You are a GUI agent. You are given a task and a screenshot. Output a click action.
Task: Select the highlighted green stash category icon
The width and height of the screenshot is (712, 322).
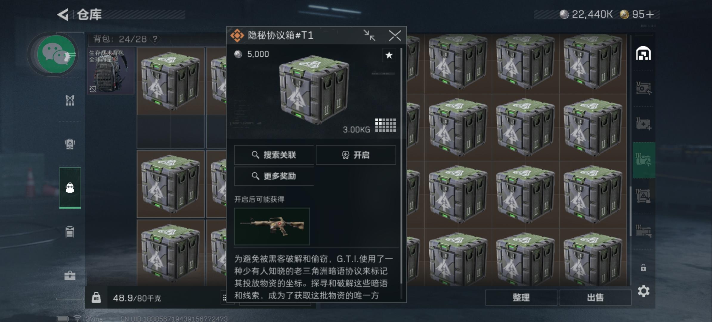tap(644, 160)
